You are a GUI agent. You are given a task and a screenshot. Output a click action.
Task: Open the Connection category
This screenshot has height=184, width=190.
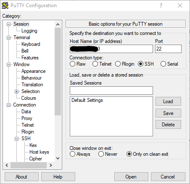coord(24,105)
